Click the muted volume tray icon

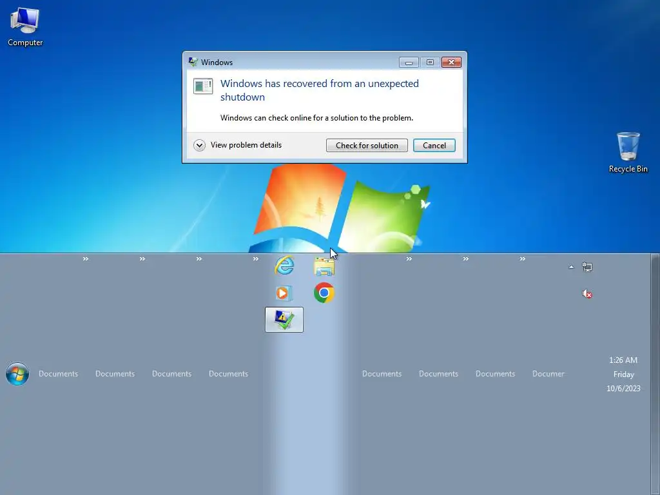pyautogui.click(x=587, y=294)
